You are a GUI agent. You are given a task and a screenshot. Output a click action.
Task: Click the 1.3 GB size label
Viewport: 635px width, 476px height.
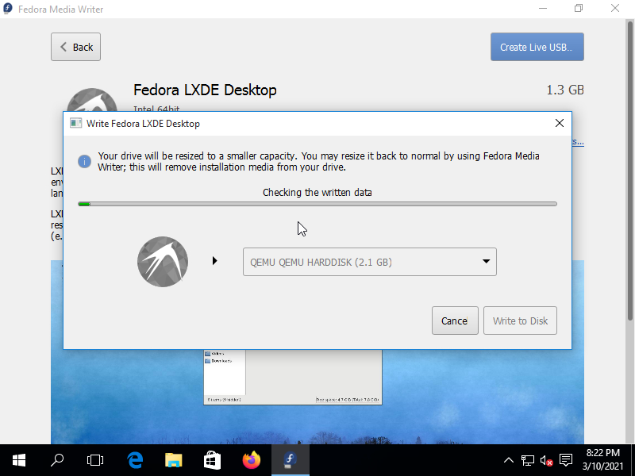click(x=565, y=90)
